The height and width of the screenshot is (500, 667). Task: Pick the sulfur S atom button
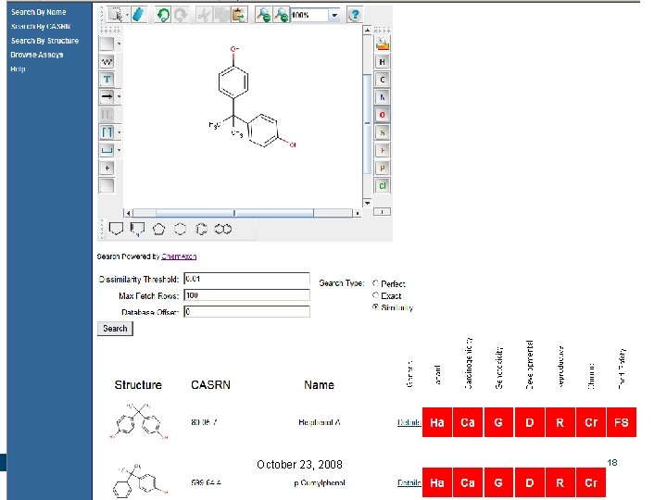pyautogui.click(x=383, y=132)
